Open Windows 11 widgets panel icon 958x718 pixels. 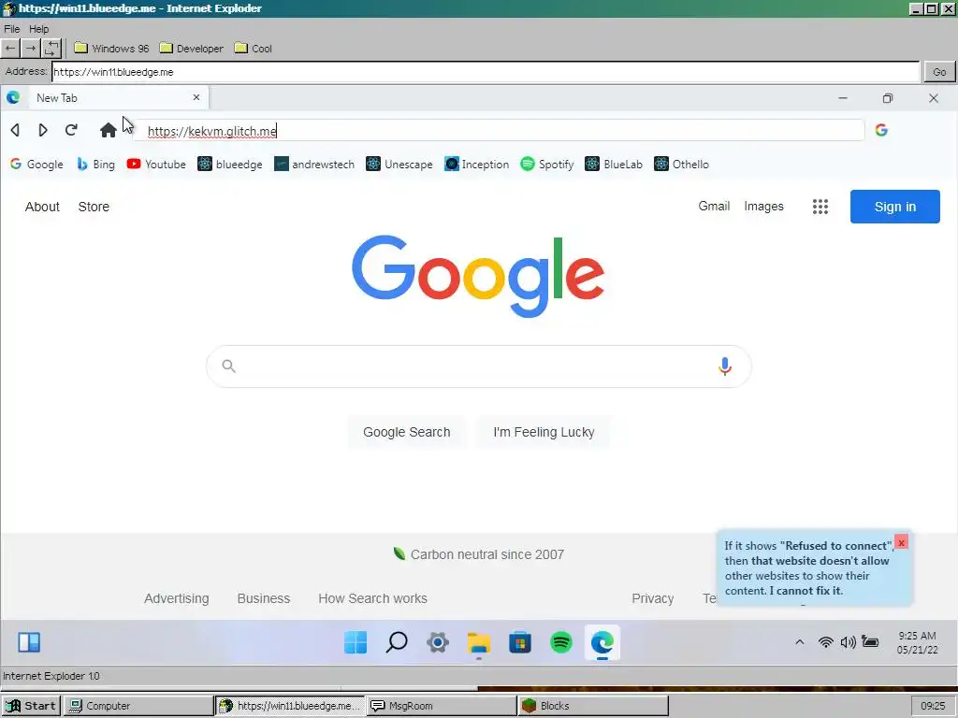tap(29, 642)
